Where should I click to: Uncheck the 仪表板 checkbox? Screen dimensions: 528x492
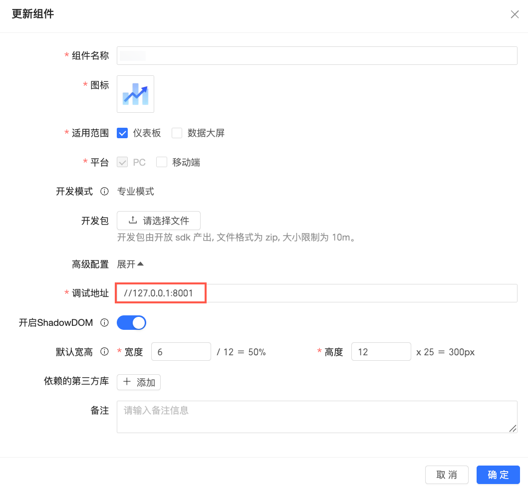tap(122, 133)
